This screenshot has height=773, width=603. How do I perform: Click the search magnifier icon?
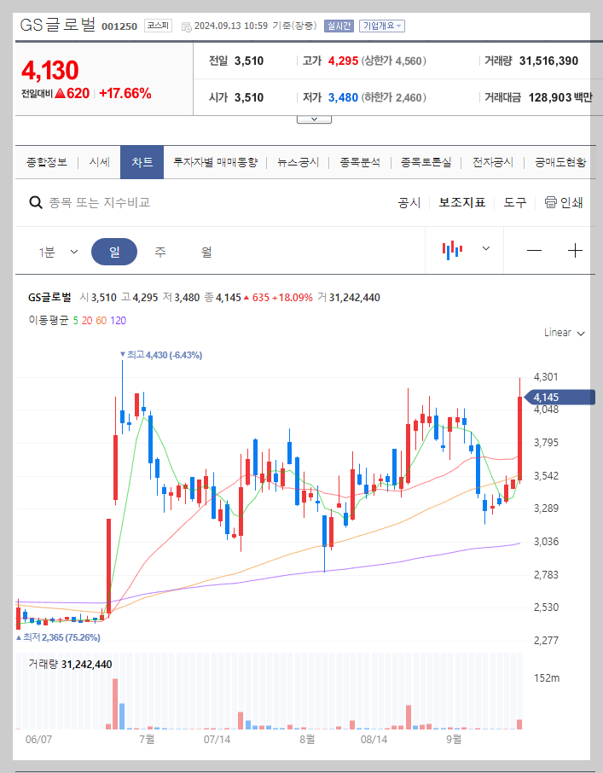click(35, 203)
